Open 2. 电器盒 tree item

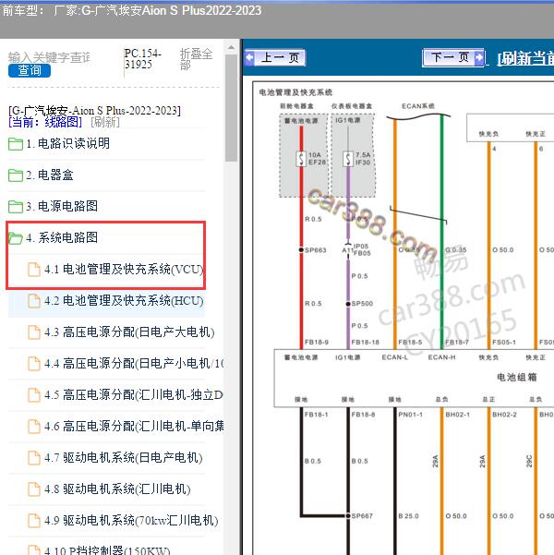pos(50,175)
